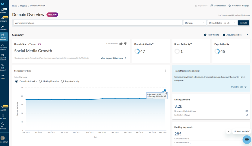Click Domain Search Theme sparkle icon
The width and height of the screenshot is (252, 146).
coord(39,44)
